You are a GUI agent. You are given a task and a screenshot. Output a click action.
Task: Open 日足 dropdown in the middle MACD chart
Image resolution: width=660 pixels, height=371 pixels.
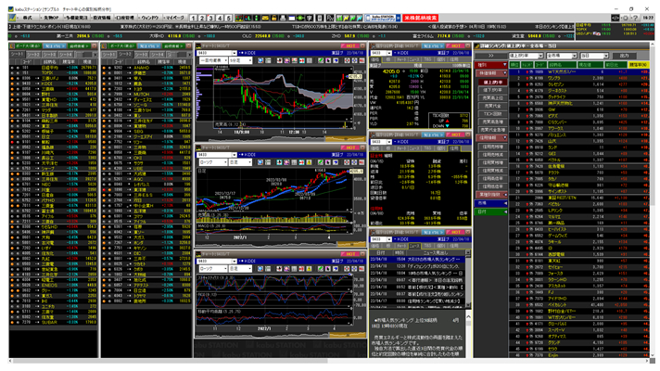coord(240,162)
